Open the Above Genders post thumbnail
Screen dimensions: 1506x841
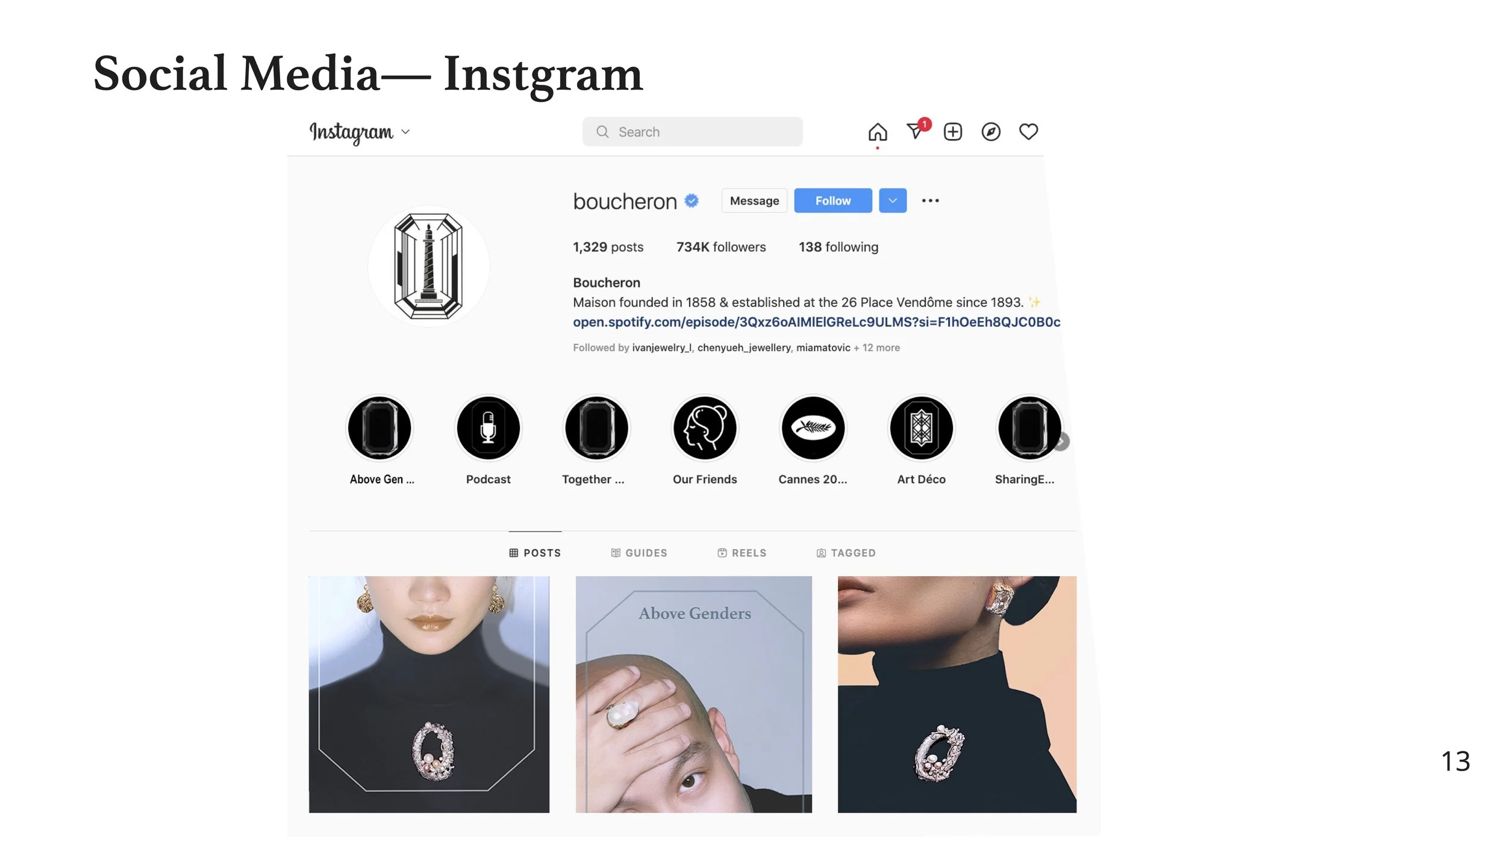pyautogui.click(x=693, y=694)
